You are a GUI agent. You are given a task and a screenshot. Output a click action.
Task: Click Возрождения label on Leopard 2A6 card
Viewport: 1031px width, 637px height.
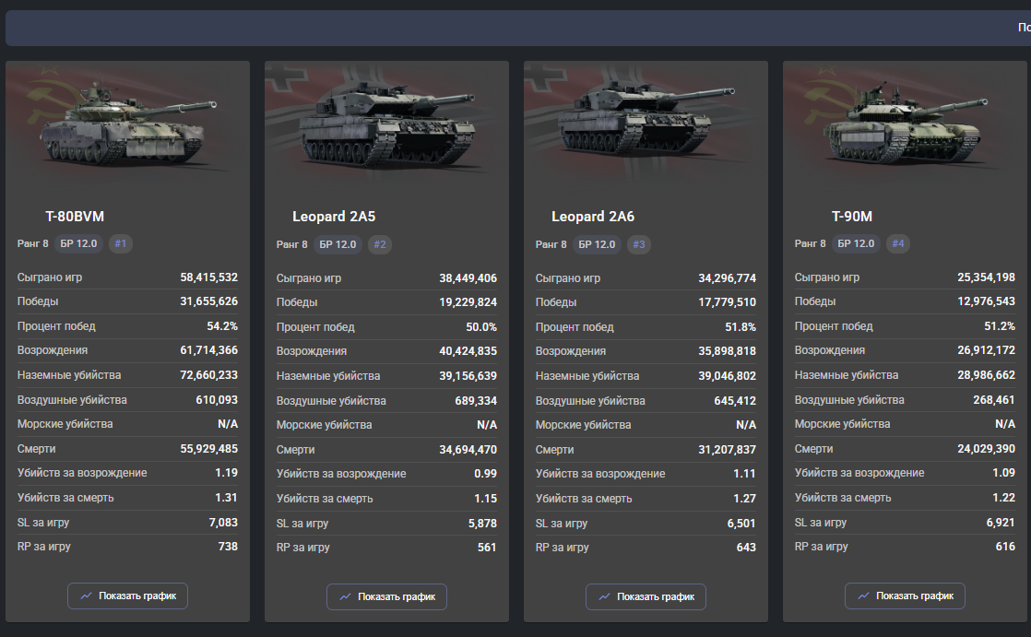tap(571, 351)
